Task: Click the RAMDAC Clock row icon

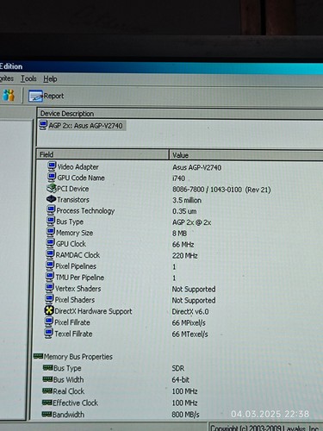Action: coord(50,254)
